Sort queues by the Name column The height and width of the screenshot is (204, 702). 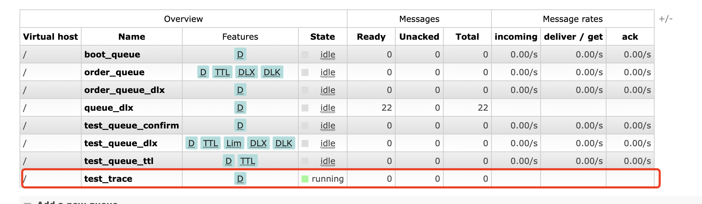(131, 37)
